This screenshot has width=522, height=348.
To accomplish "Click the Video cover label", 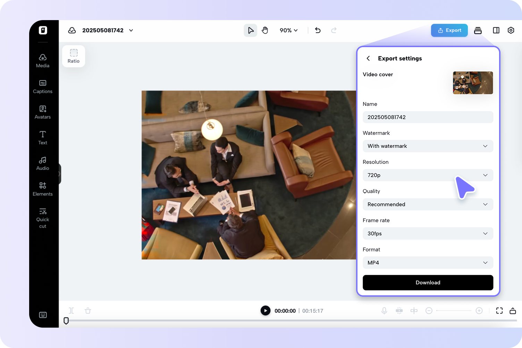I will [x=378, y=75].
